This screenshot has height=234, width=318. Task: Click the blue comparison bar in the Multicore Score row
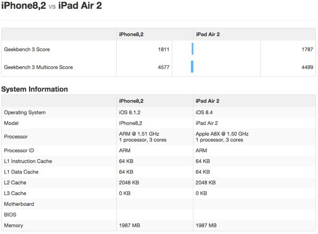192,67
